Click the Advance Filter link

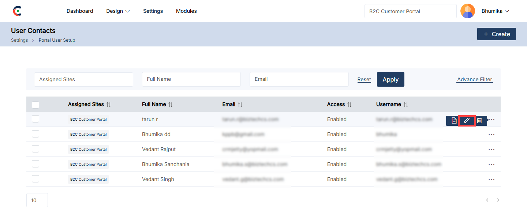tap(475, 79)
